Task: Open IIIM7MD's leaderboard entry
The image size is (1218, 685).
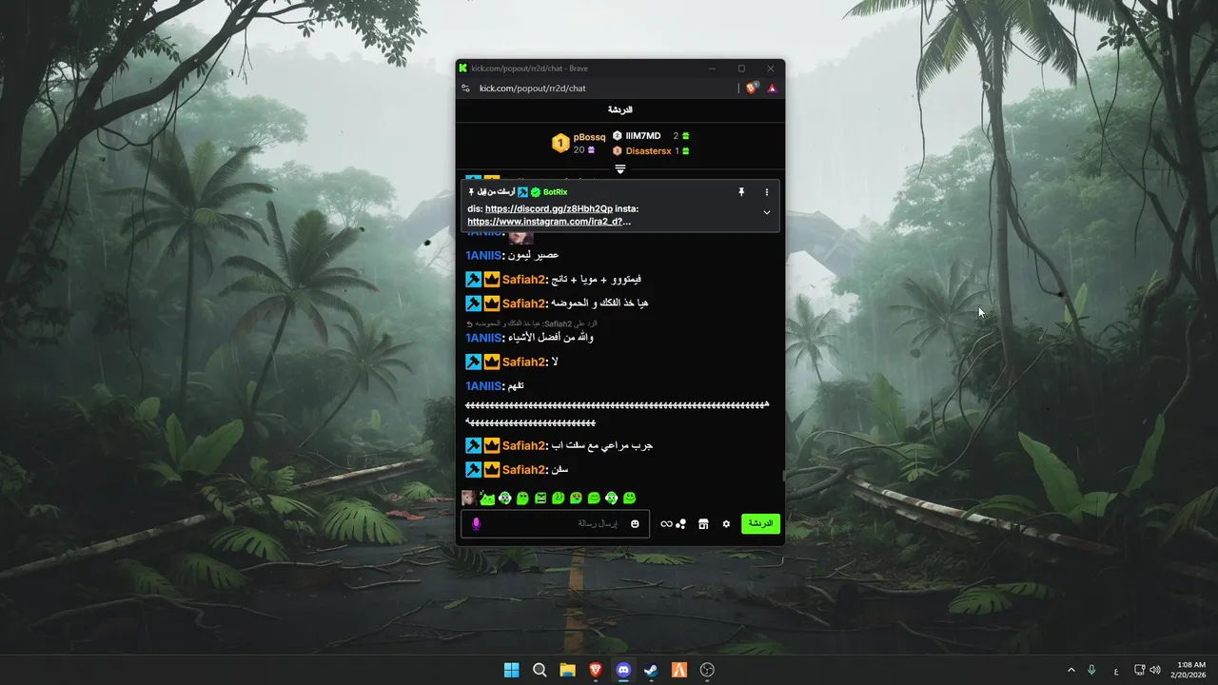Action: [642, 136]
